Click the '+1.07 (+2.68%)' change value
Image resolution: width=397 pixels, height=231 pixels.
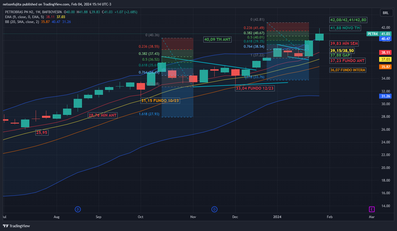(x=126, y=12)
